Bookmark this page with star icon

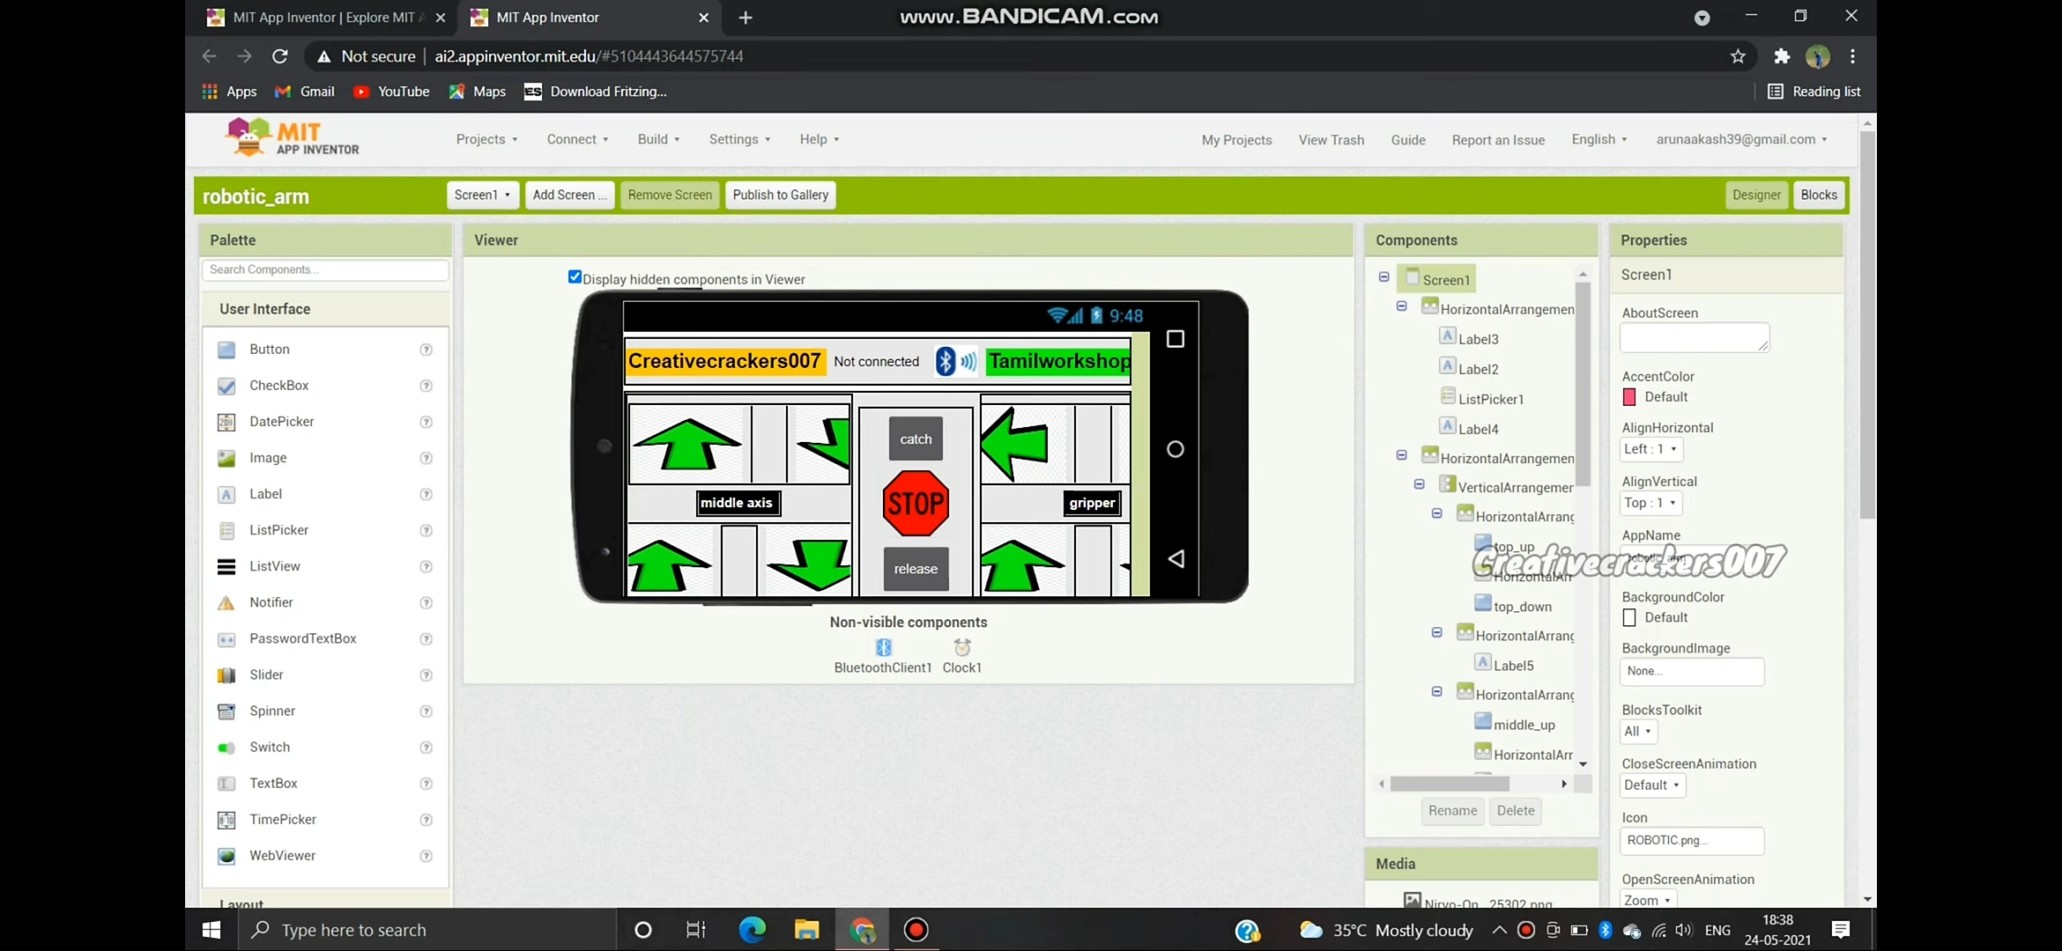[x=1737, y=56]
